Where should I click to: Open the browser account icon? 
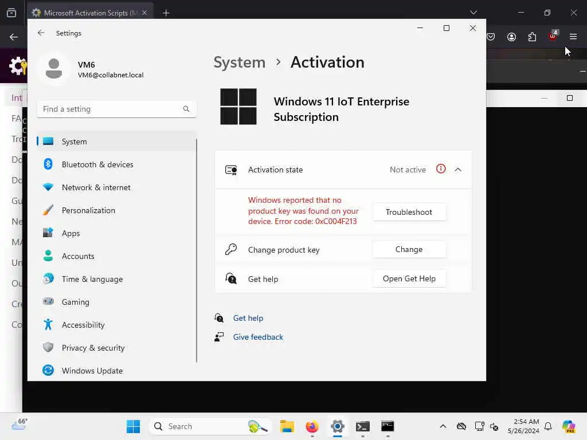511,37
